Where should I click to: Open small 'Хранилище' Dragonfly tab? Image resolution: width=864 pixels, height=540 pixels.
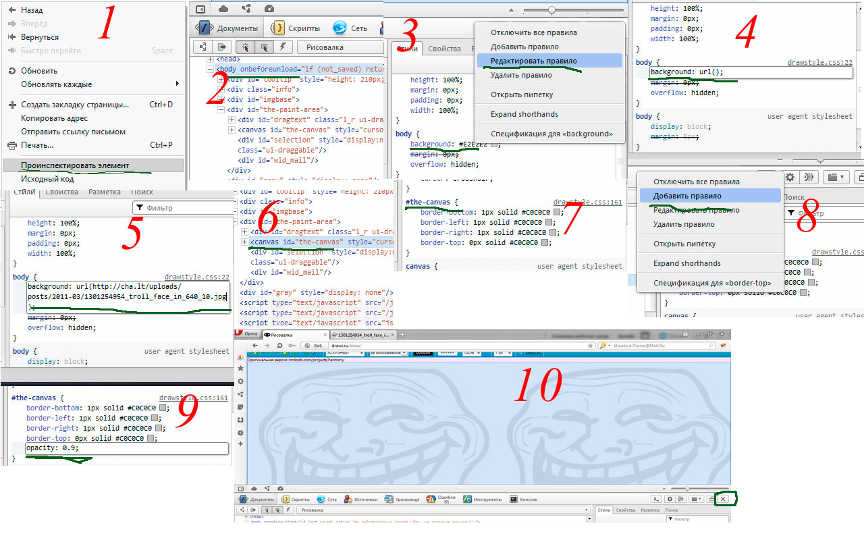pos(402,500)
